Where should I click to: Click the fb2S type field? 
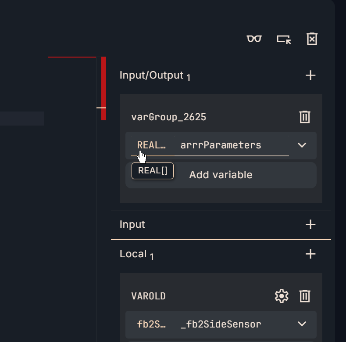151,324
